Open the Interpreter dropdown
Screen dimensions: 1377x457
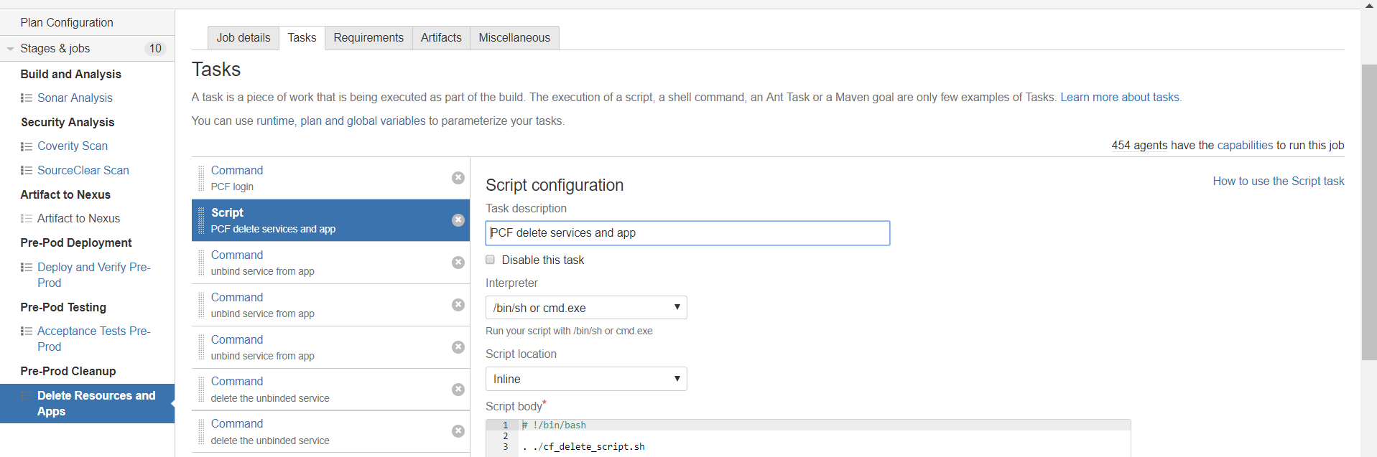click(x=586, y=308)
